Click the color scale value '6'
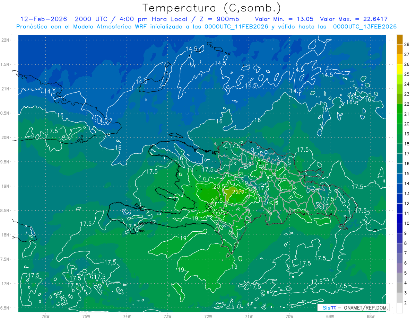The image size is (416, 321). point(406,263)
